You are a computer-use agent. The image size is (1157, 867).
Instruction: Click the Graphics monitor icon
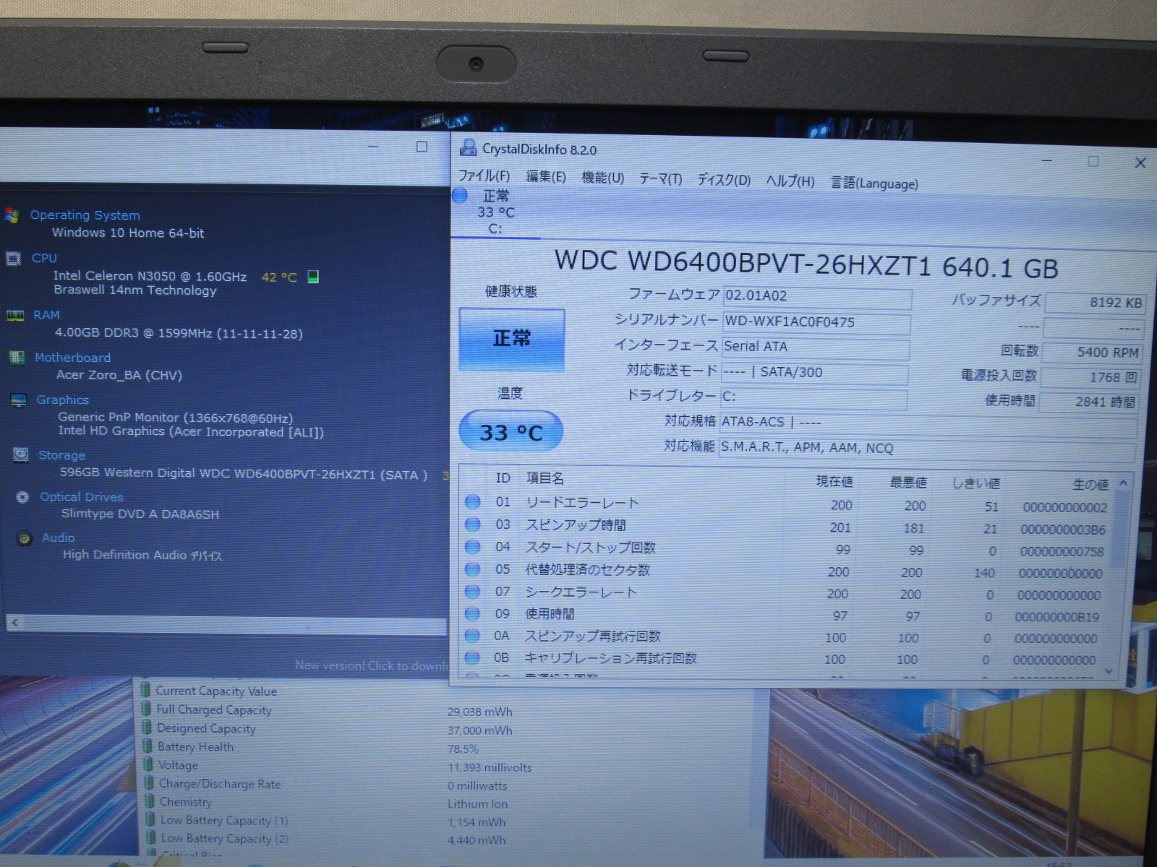(x=19, y=400)
